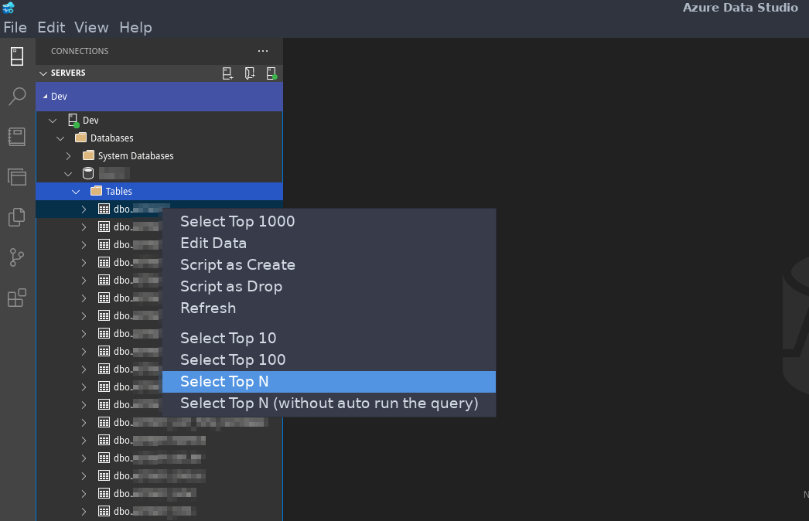Image resolution: width=809 pixels, height=521 pixels.
Task: Open the Connections panel more actions ellipsis
Action: click(263, 51)
